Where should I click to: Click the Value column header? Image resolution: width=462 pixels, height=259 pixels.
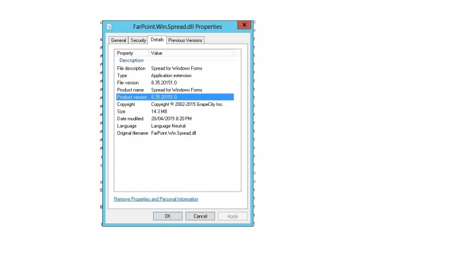tap(158, 53)
